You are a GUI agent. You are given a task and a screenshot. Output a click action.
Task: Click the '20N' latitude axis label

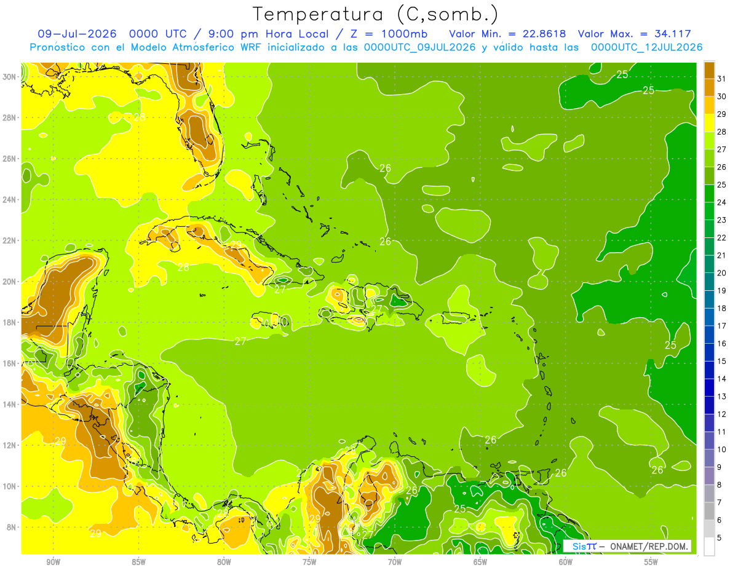click(9, 282)
